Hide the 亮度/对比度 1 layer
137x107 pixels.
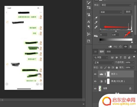tap(95, 81)
